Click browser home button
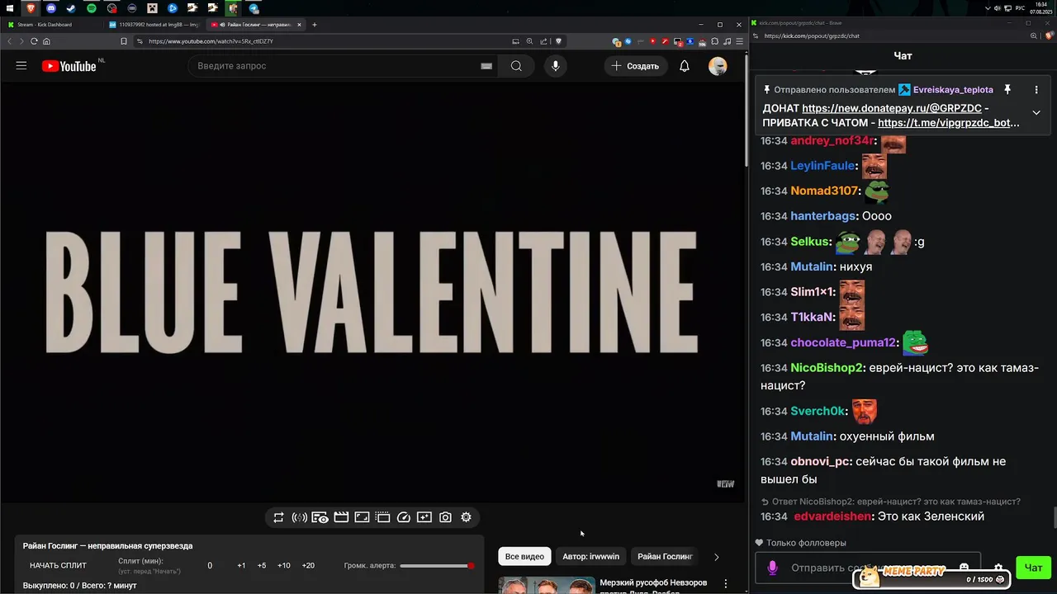 click(46, 41)
